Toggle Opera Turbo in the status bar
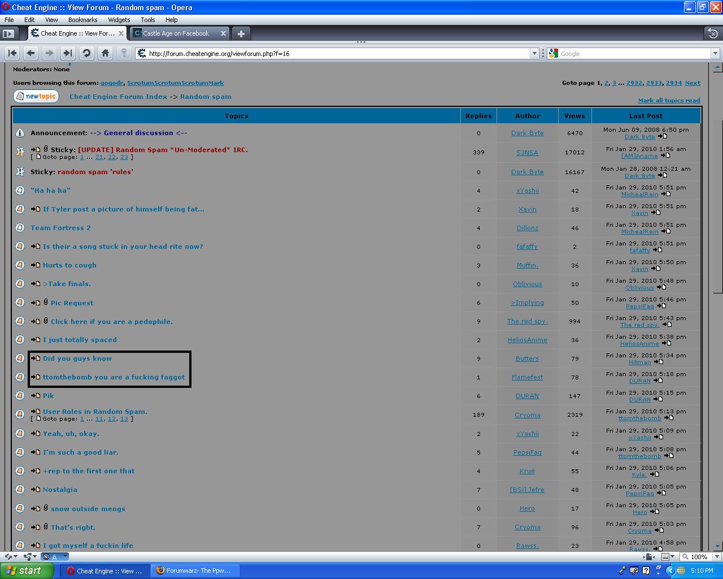The image size is (723, 579). tap(55, 557)
